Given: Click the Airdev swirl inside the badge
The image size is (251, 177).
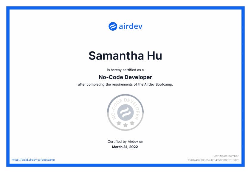Looking at the screenshot, I should pyautogui.click(x=125, y=112).
